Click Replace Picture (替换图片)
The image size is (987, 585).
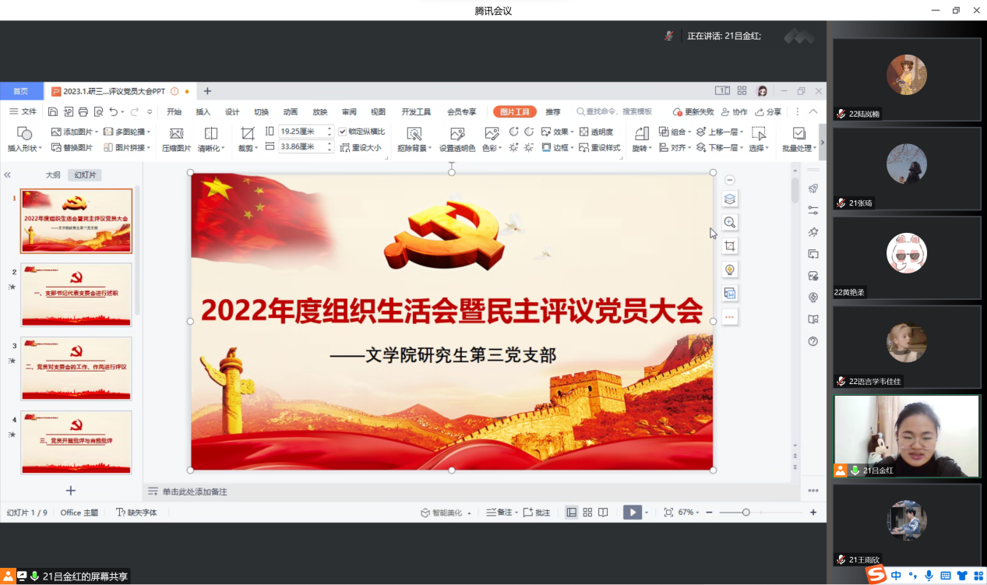[x=72, y=148]
